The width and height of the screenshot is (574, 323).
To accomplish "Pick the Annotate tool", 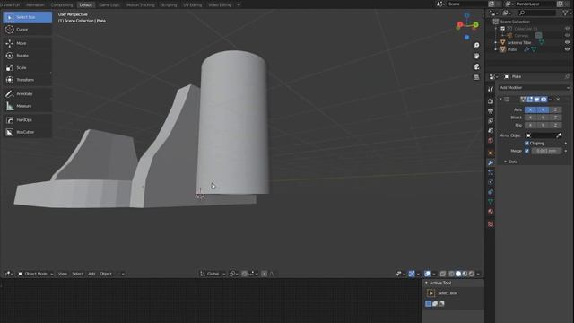I will [28, 93].
